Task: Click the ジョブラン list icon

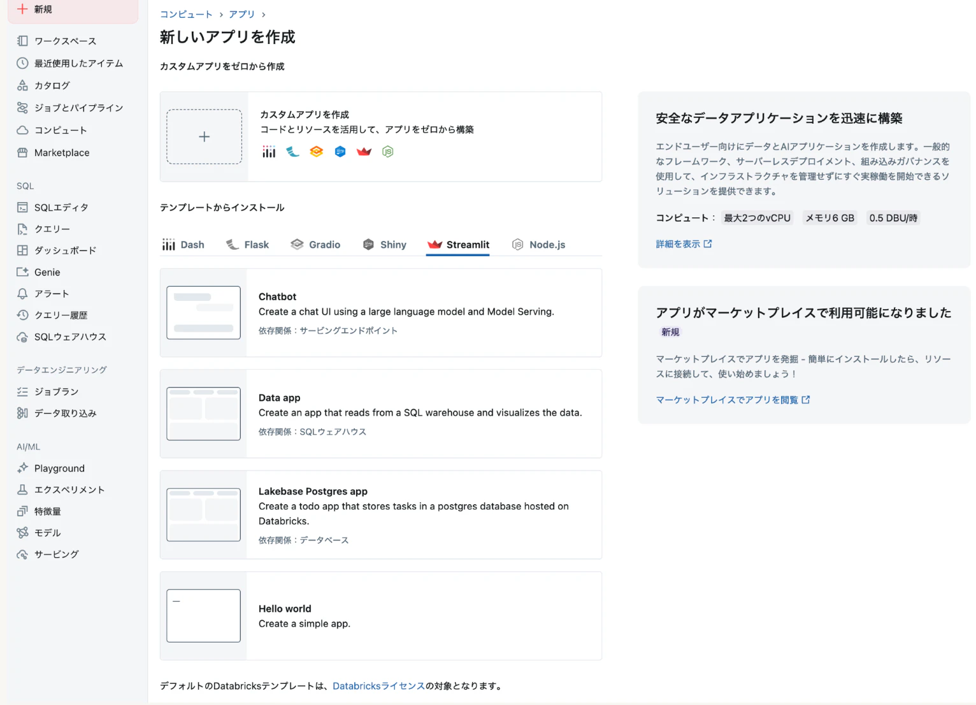Action: (x=22, y=391)
